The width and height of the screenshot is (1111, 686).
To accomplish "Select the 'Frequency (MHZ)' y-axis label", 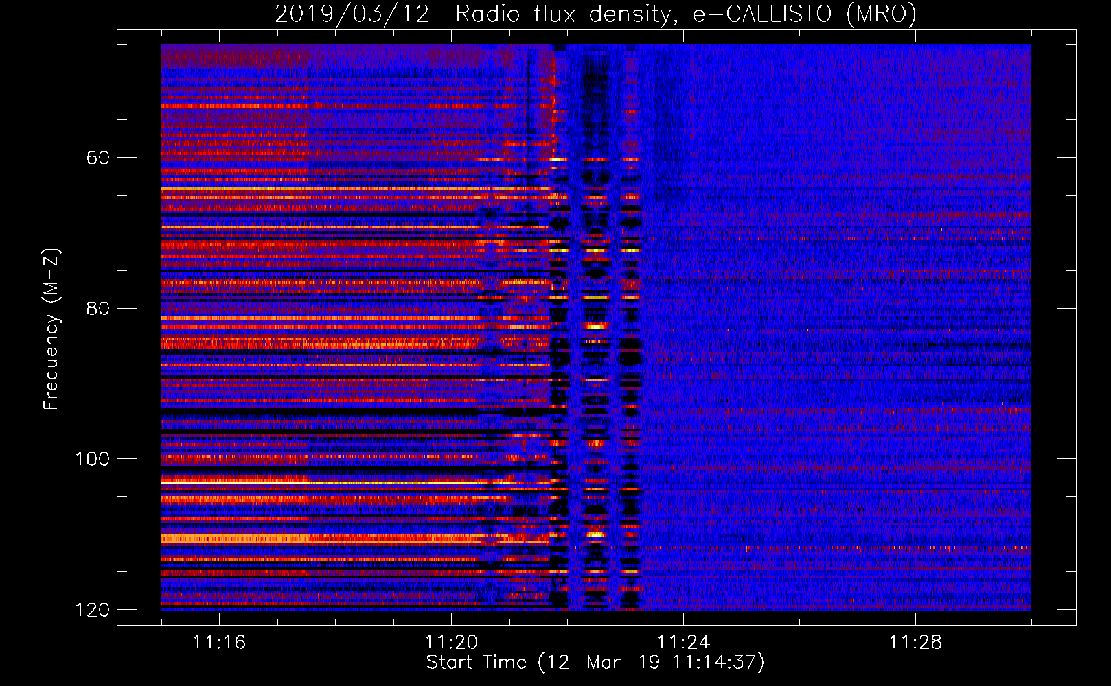I will point(51,329).
